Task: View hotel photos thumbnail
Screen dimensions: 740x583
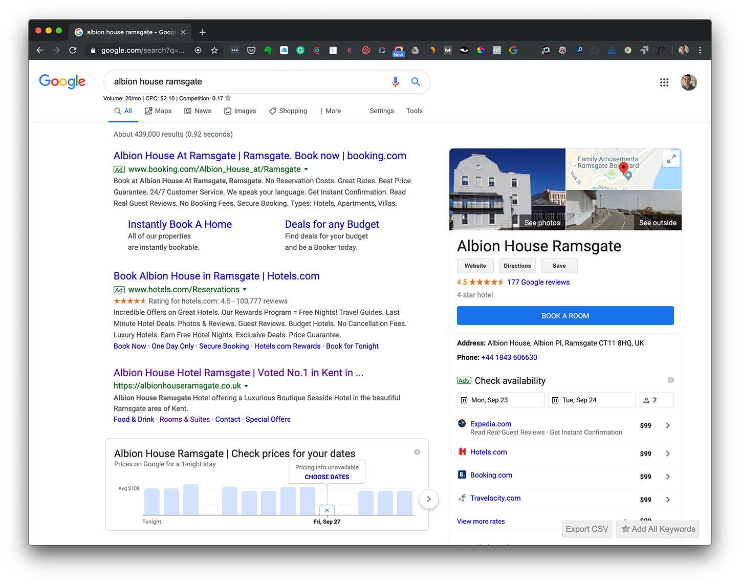Action: (507, 189)
